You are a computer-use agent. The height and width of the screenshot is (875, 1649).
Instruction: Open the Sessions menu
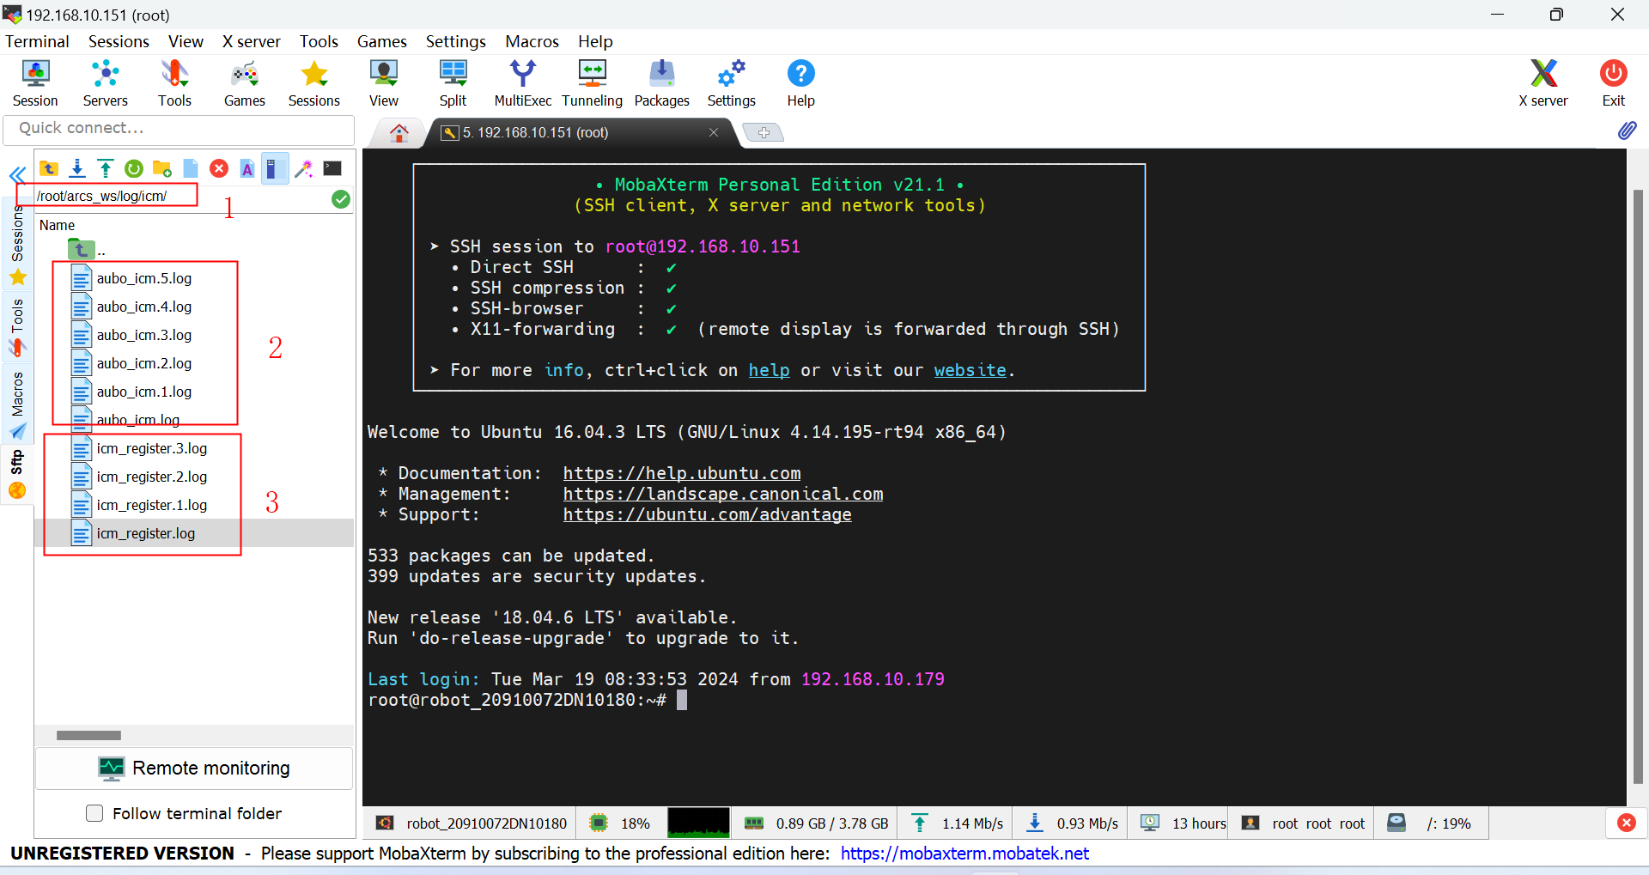point(119,41)
